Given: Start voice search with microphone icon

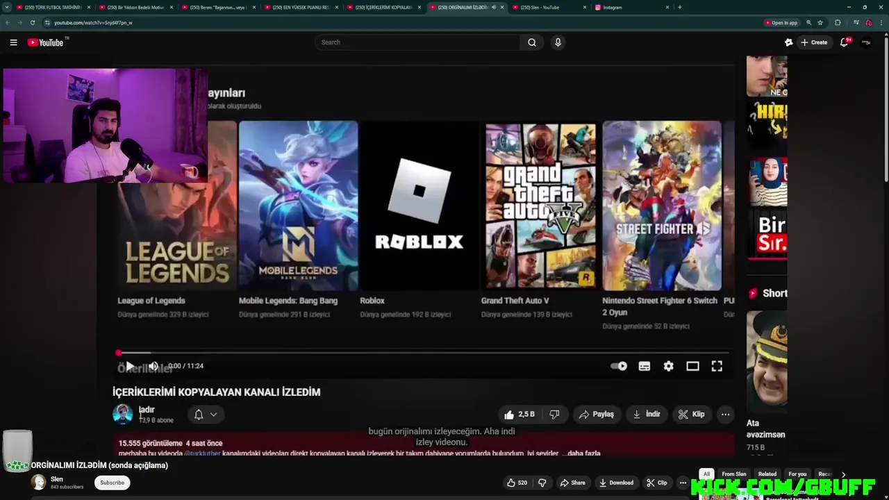Looking at the screenshot, I should coord(558,42).
